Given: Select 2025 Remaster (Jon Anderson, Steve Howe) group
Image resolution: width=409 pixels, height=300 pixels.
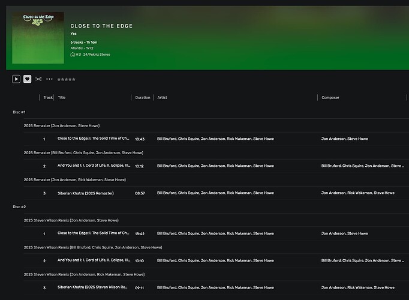Looking at the screenshot, I should 62,126.
